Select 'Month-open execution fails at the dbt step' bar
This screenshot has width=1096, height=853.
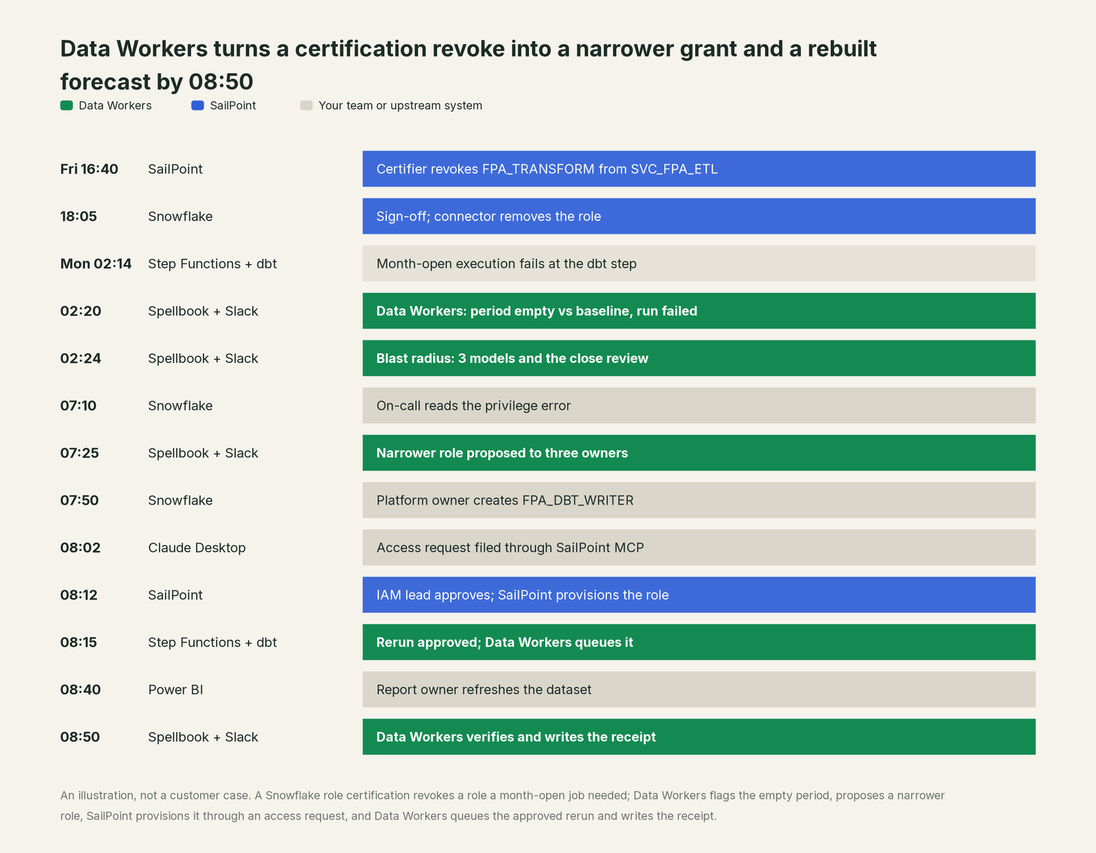(x=699, y=264)
